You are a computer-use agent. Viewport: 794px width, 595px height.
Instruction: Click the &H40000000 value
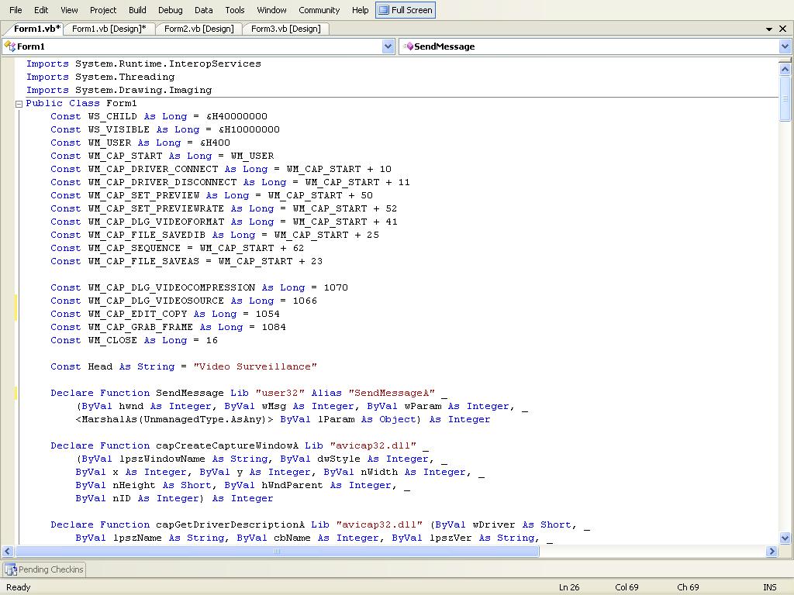point(236,117)
